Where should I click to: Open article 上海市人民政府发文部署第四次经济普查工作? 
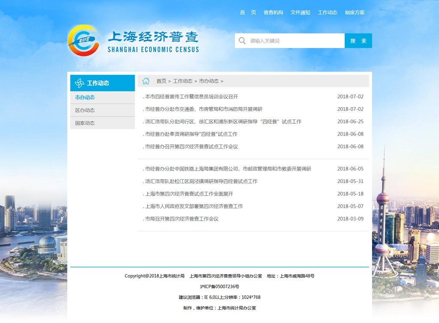click(x=194, y=206)
